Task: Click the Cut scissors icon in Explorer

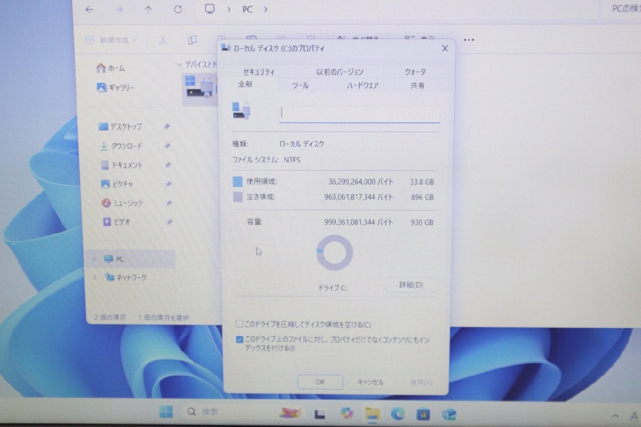Action: pos(163,40)
